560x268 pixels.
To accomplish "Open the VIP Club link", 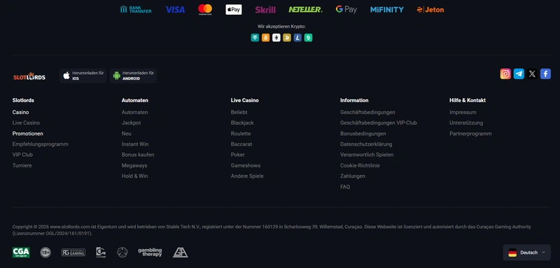I will tap(22, 155).
